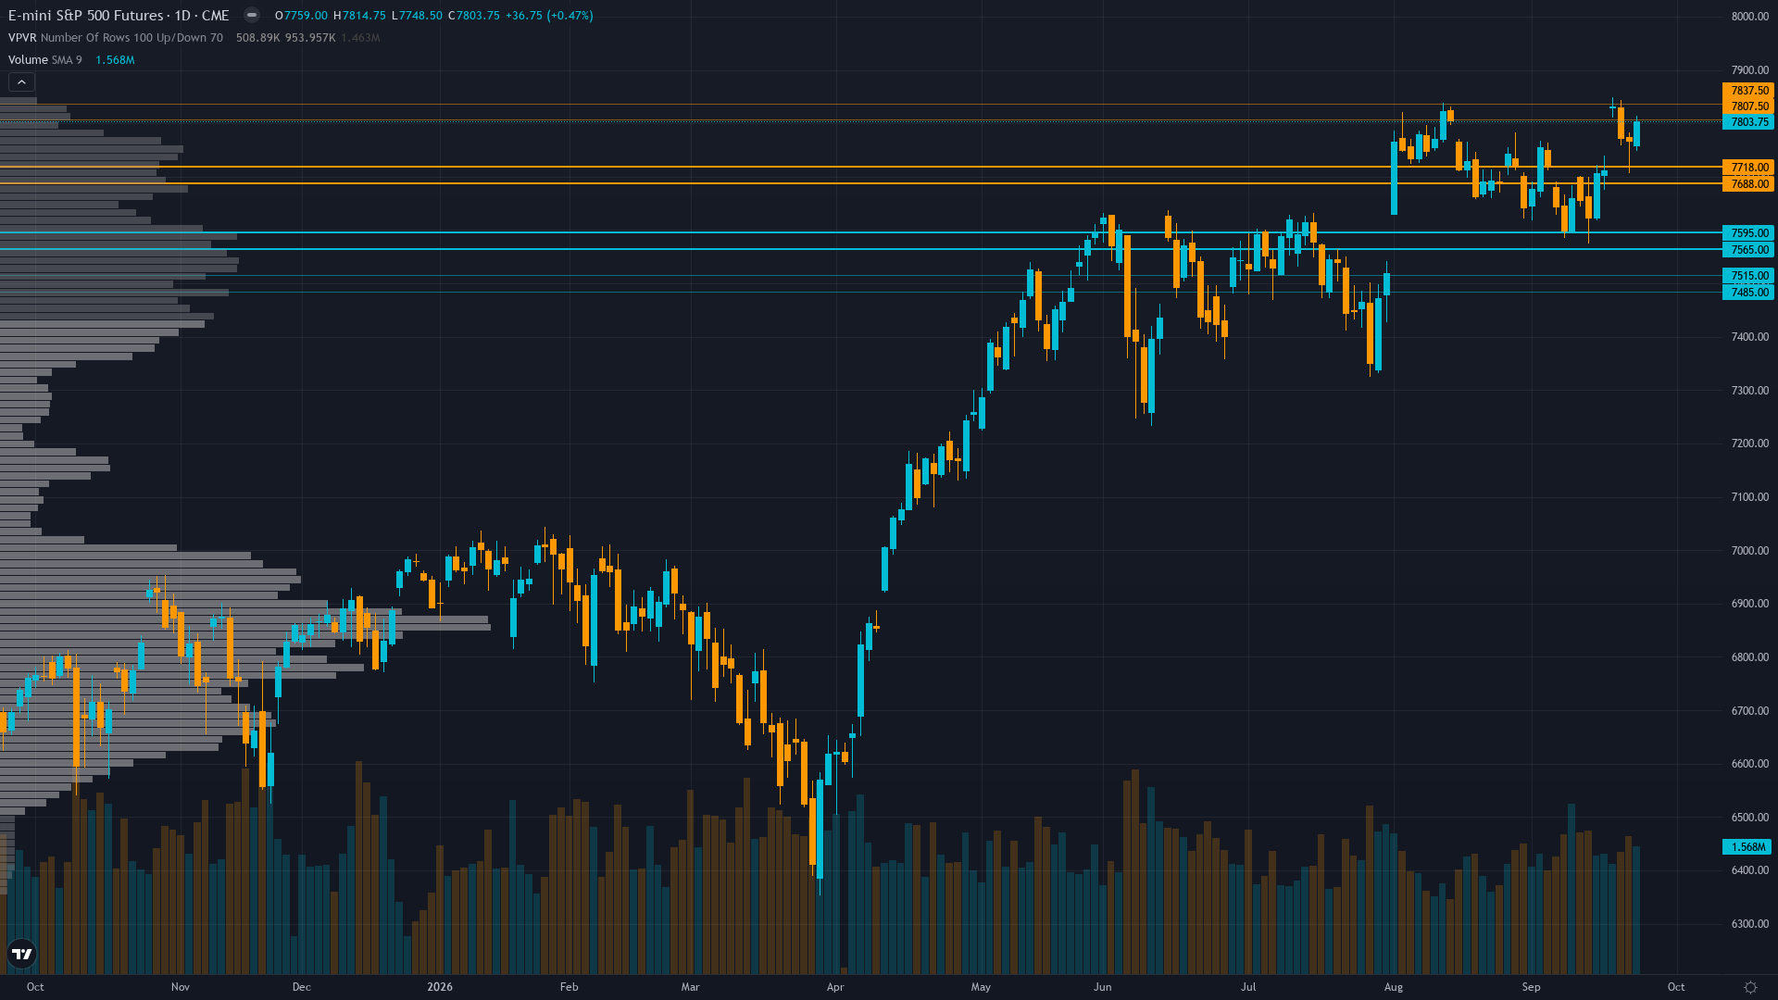Viewport: 1778px width, 1000px height.
Task: Click the 2026 label on the time axis
Action: click(x=440, y=987)
